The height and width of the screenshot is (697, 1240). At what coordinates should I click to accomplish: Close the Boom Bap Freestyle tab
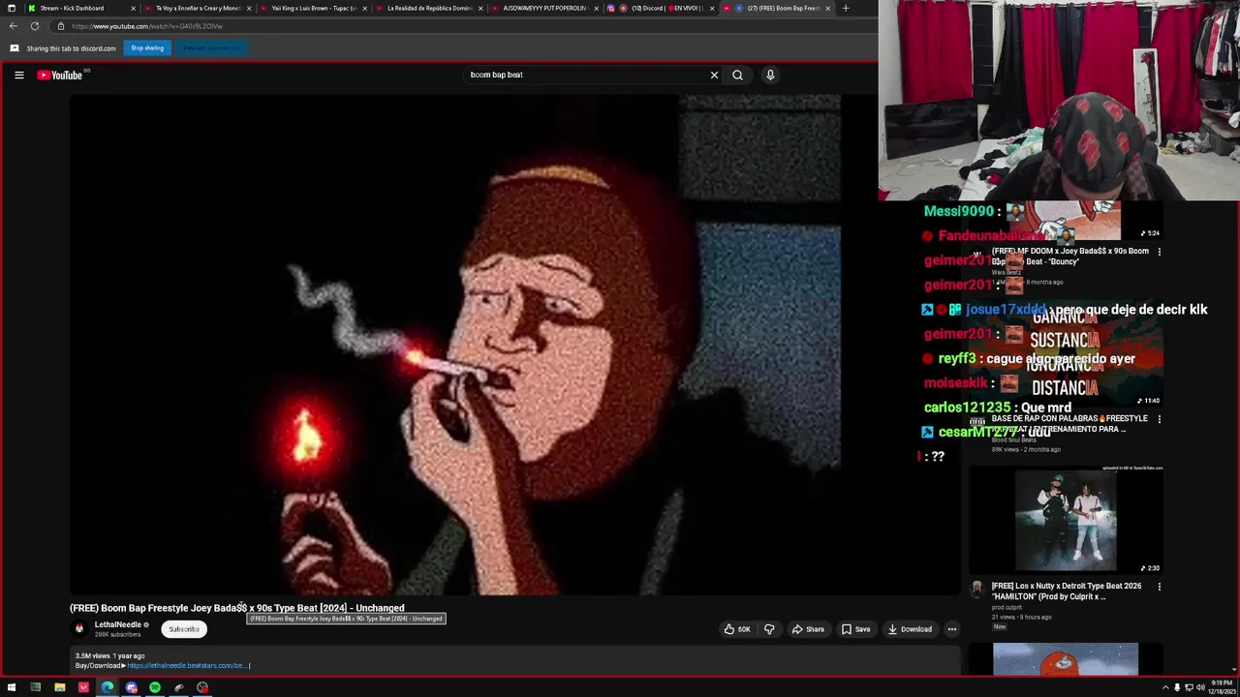(x=827, y=8)
